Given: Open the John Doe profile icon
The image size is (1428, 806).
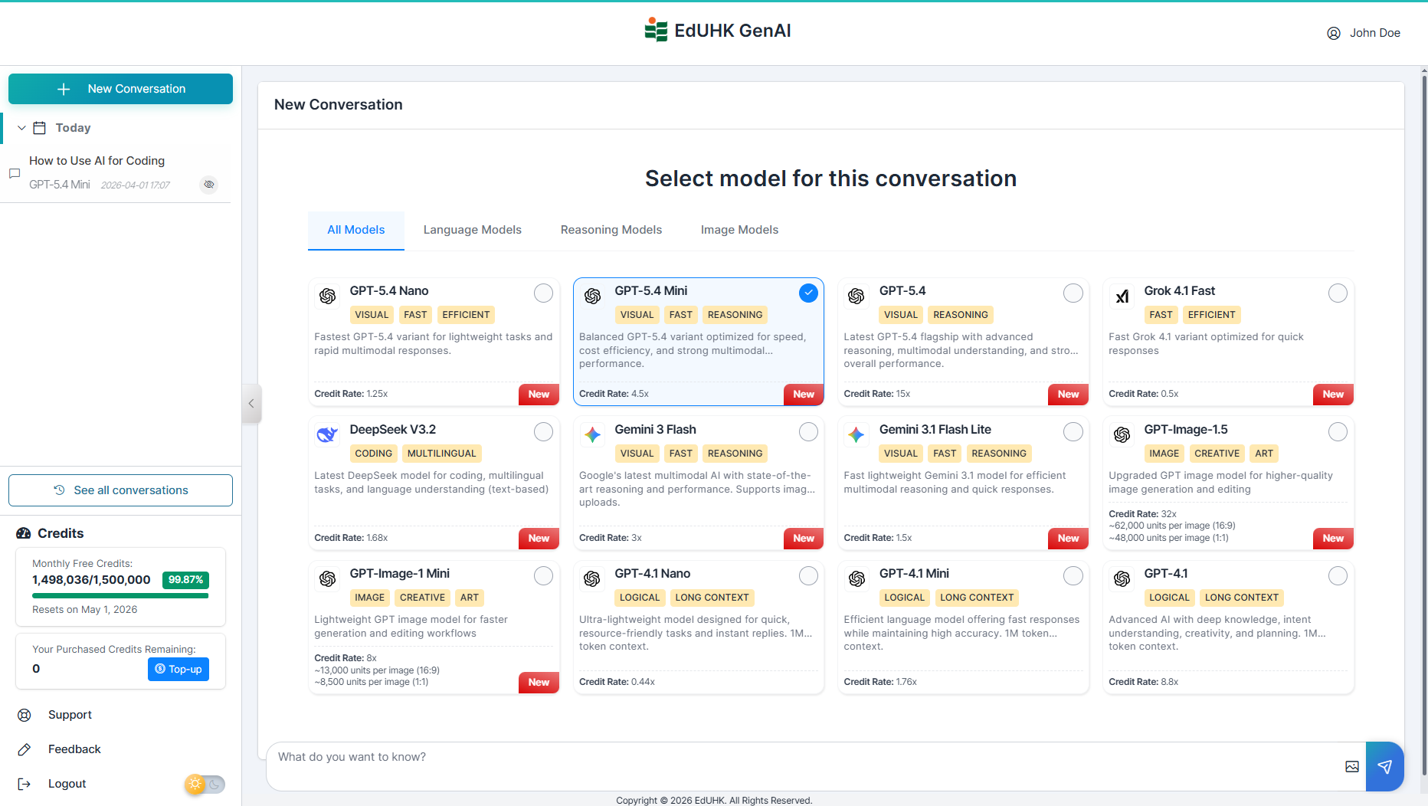Looking at the screenshot, I should pyautogui.click(x=1333, y=33).
